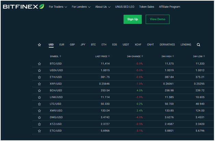The height and width of the screenshot is (141, 215).
Task: Click ETC 24H change -3.1%
Action: [139, 131]
